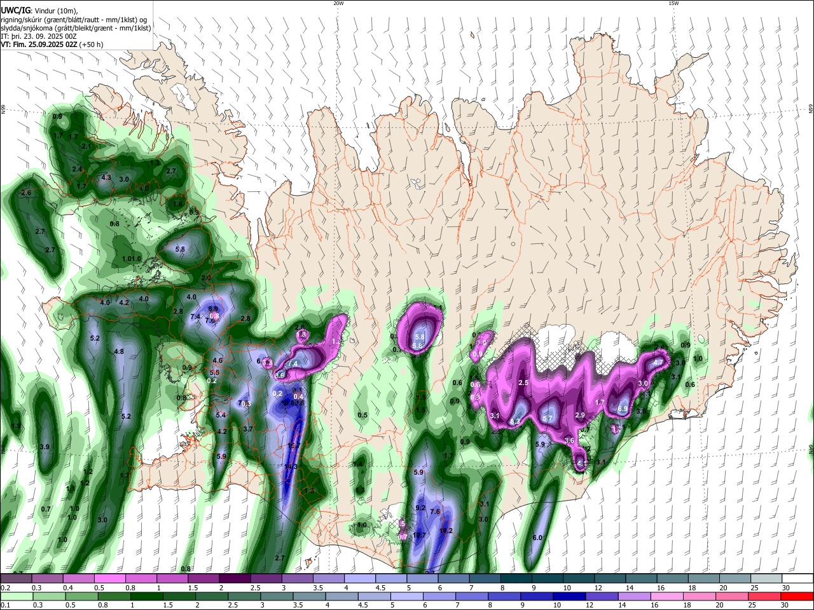Click the '6.0' value off the southeast coast
Screen dimensions: 814x610
coord(537,538)
